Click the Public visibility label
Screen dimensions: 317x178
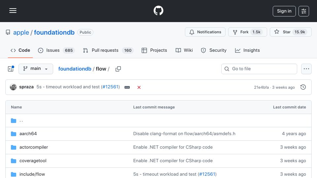(85, 32)
